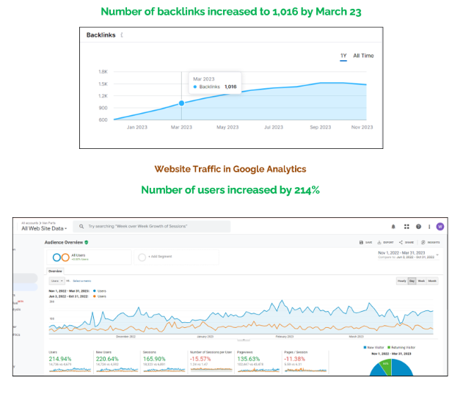Click the Select a metric link
The image size is (463, 394).
tap(81, 281)
